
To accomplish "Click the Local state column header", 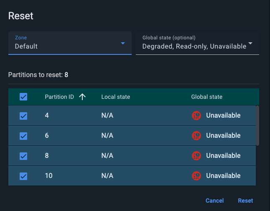I will tap(116, 97).
